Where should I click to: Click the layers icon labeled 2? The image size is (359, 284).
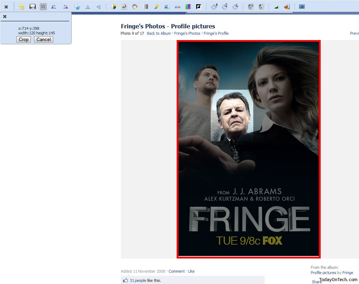click(x=225, y=7)
